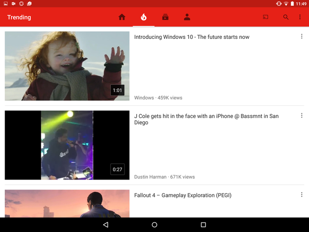Screen dimensions: 309x232
Task: Open the Fallout 4 gameplay thumbnail
Action: coord(67,203)
